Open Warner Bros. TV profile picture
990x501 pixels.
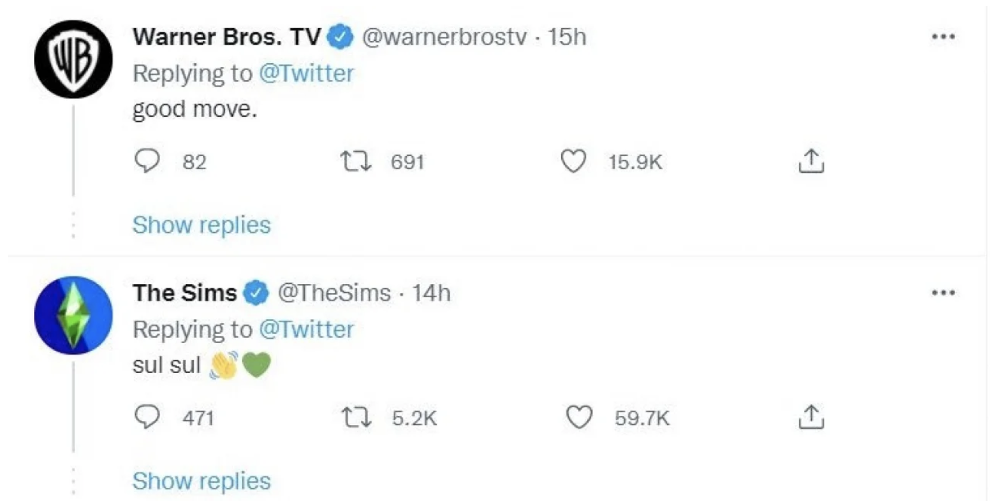[x=73, y=59]
